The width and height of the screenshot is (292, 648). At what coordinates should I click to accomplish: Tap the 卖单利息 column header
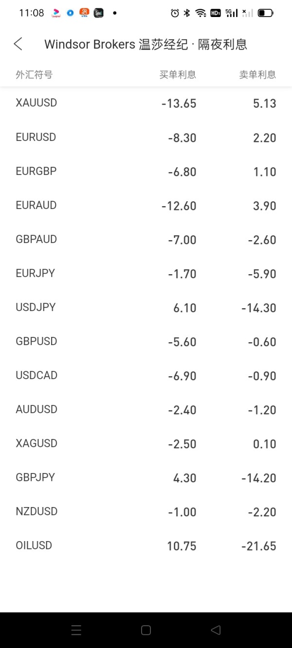(x=257, y=74)
